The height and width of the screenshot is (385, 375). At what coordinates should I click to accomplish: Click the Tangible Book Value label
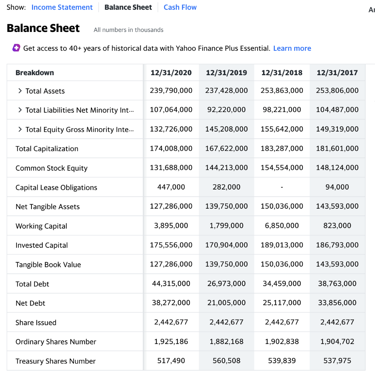tap(48, 265)
